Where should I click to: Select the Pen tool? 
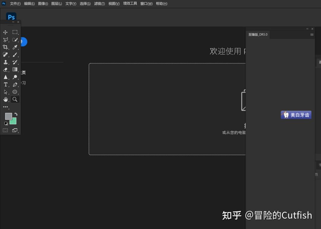click(x=15, y=84)
